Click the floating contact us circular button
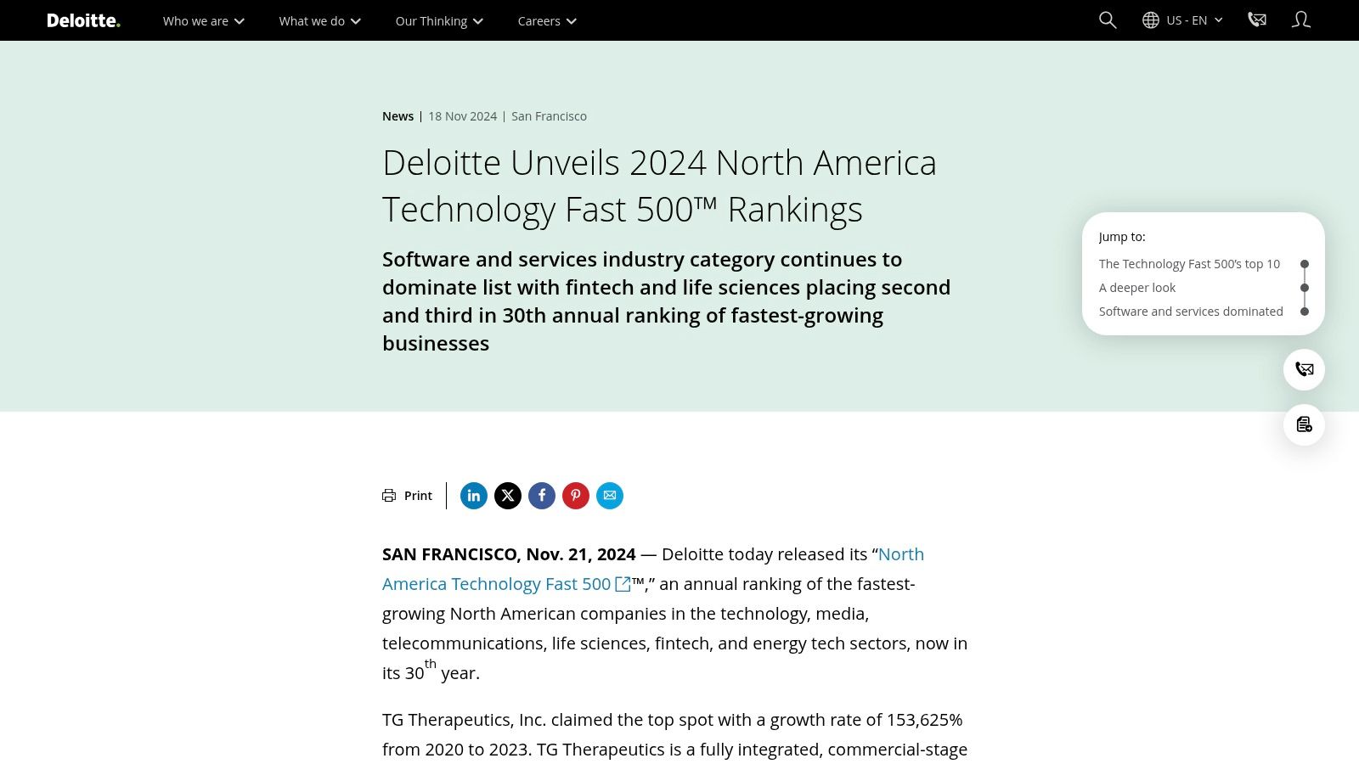The width and height of the screenshot is (1359, 764). pos(1303,370)
